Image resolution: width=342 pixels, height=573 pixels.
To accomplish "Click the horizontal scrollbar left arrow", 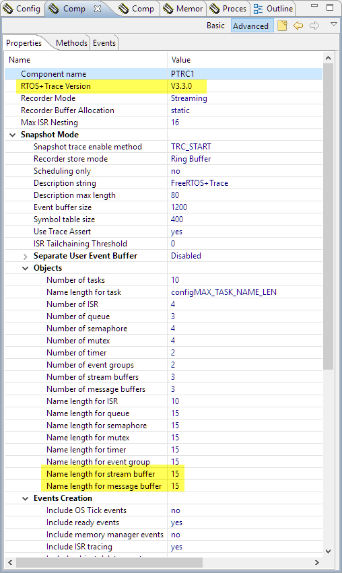I will [x=10, y=562].
